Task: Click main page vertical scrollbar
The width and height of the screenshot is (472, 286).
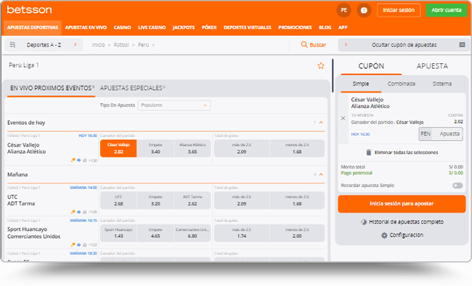Action: (x=333, y=75)
